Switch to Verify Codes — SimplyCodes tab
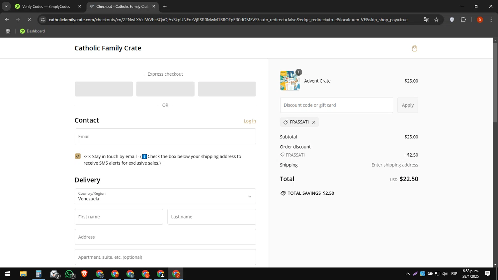The width and height of the screenshot is (498, 280). [46, 6]
